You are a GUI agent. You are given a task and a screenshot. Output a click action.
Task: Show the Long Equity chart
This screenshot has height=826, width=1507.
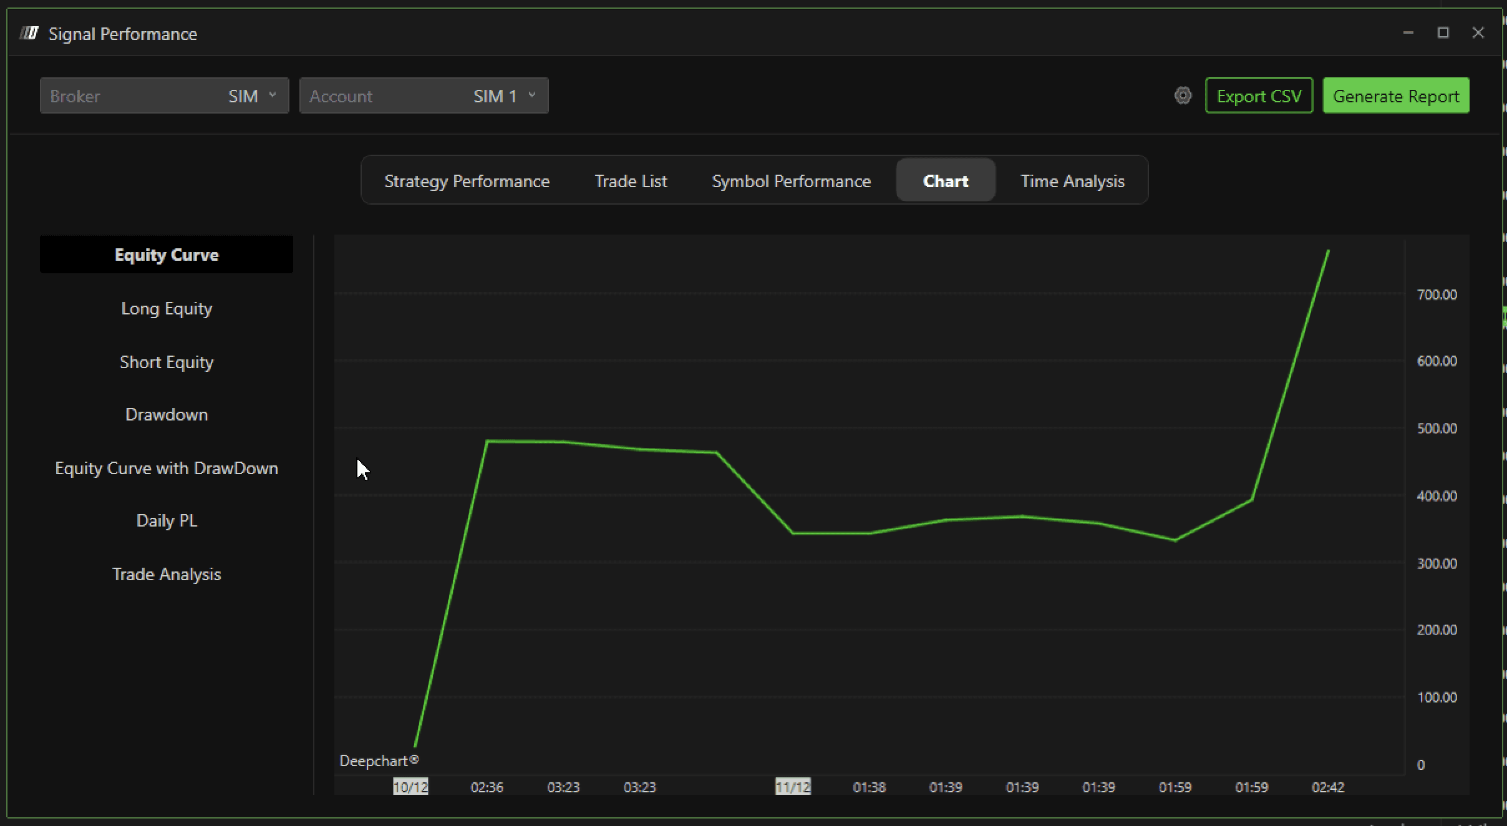[167, 308]
